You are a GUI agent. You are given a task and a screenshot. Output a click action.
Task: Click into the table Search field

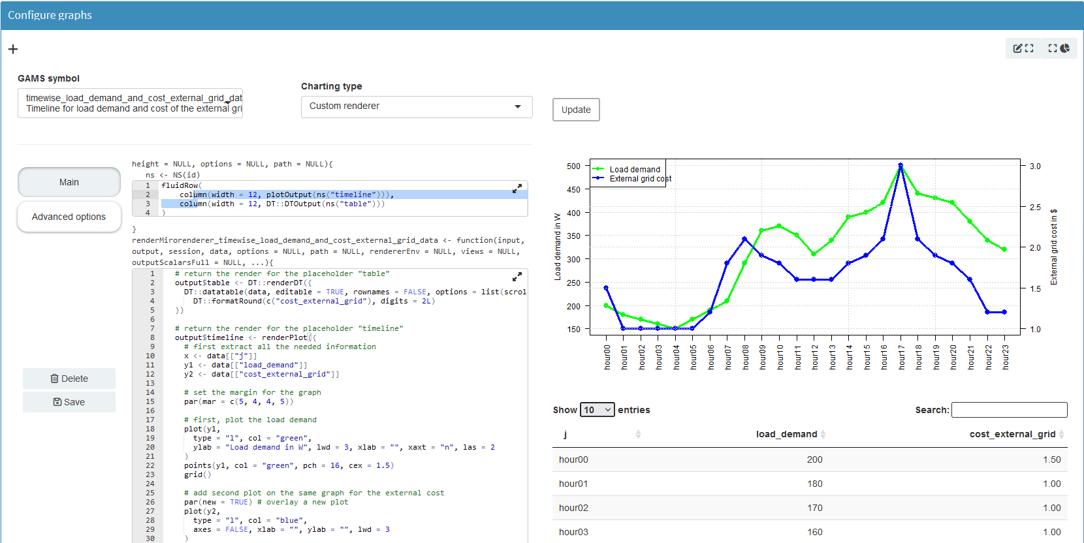click(1009, 410)
